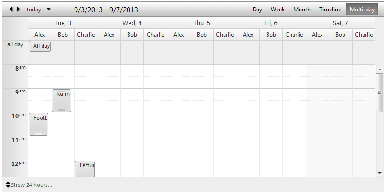This screenshot has height=194, width=386.
Task: Select Alex's Football event at 10 am
Action: click(39, 124)
